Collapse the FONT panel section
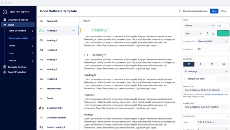This screenshot has height=130, width=230. click(228, 20)
